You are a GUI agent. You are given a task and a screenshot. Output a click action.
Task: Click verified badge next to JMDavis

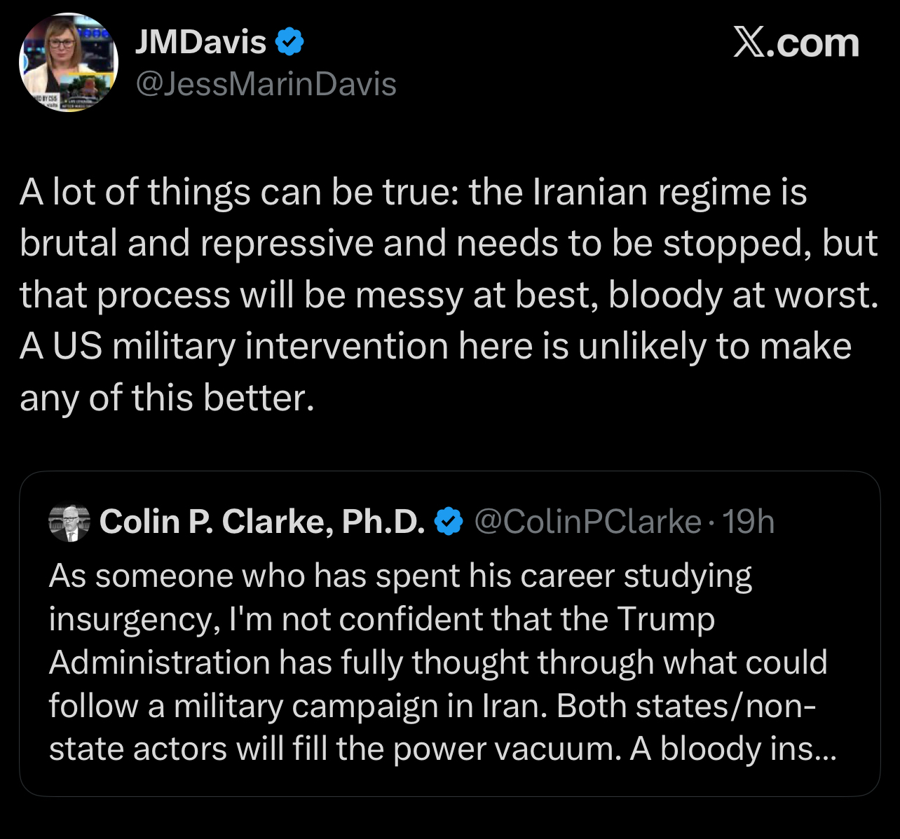289,43
